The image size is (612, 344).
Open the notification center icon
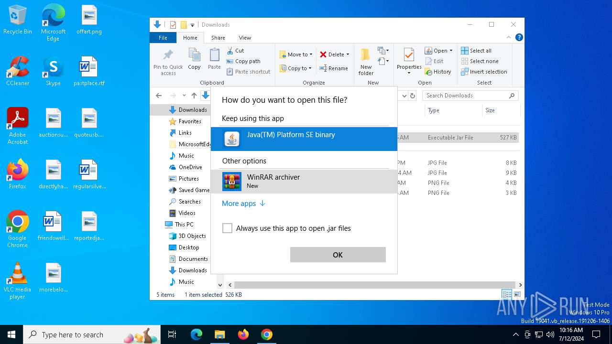click(x=596, y=334)
